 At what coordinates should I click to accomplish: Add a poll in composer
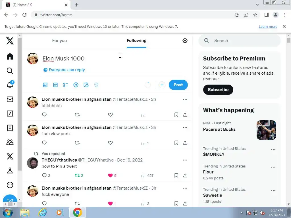click(66, 85)
